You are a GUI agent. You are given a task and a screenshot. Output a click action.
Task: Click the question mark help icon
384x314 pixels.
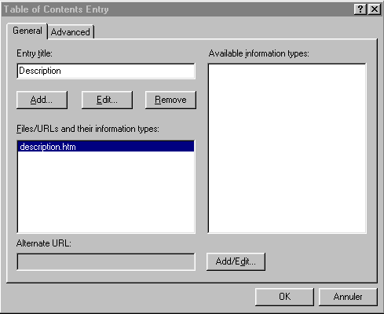click(360, 9)
